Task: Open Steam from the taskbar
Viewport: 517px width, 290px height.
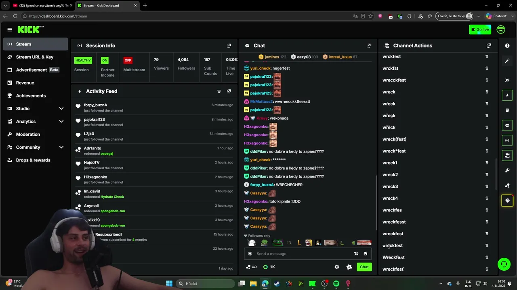Action: pyautogui.click(x=277, y=284)
